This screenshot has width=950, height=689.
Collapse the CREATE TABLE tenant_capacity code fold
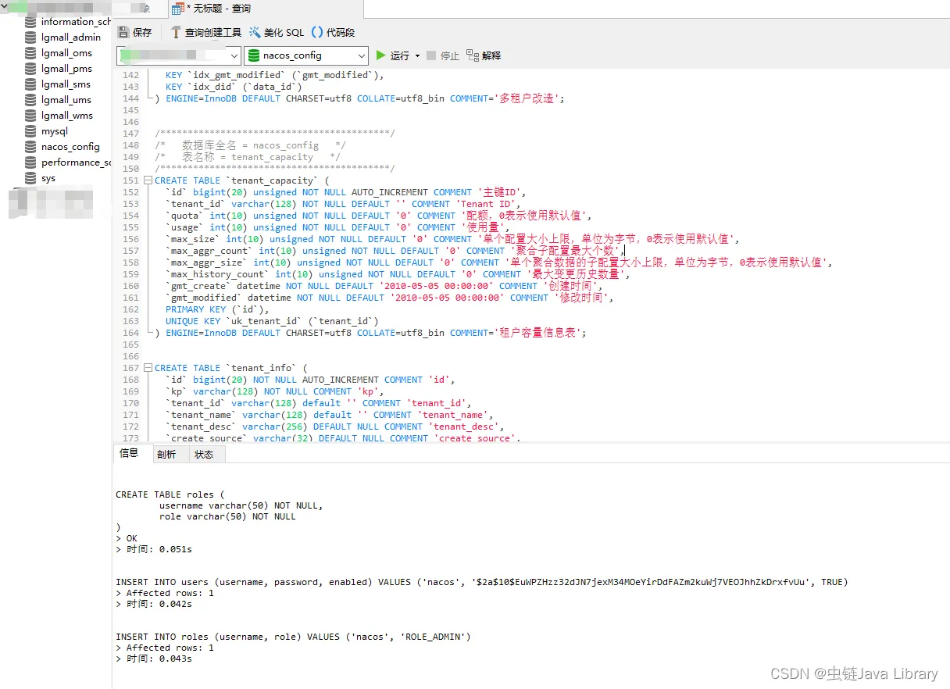tap(148, 180)
